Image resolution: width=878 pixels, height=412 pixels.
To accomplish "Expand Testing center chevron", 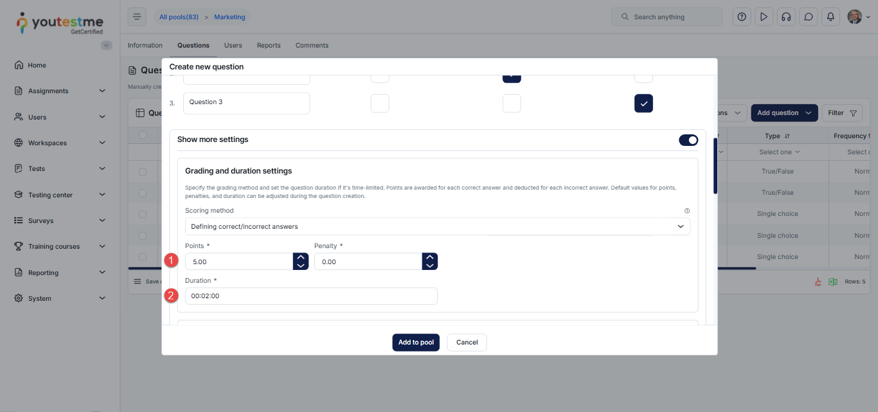I will click(x=102, y=195).
